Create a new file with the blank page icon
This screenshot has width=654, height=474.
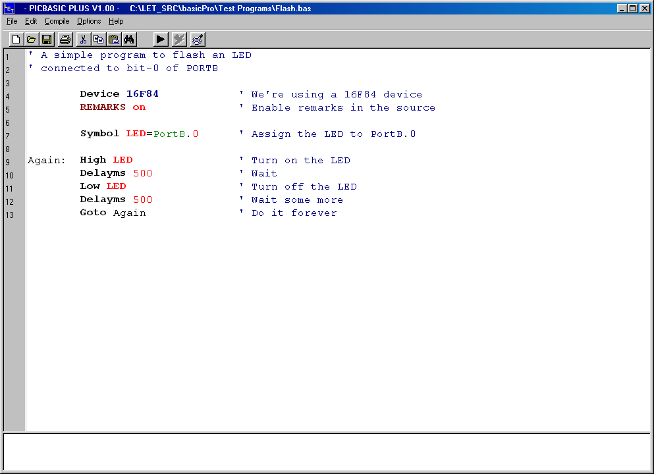point(16,39)
